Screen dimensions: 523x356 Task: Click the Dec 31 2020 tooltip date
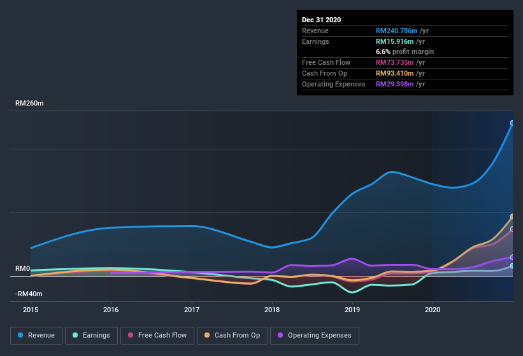[321, 20]
